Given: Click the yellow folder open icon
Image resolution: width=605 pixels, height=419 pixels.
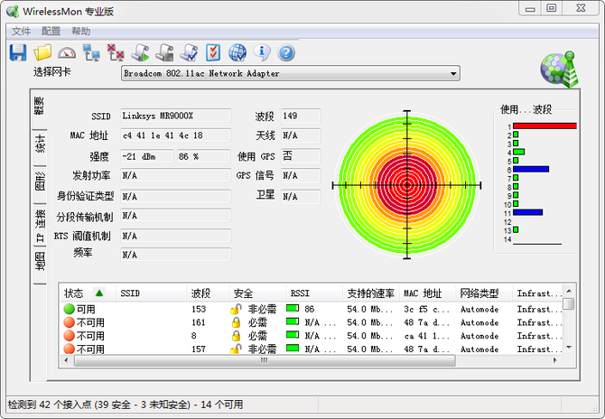Looking at the screenshot, I should click(42, 52).
